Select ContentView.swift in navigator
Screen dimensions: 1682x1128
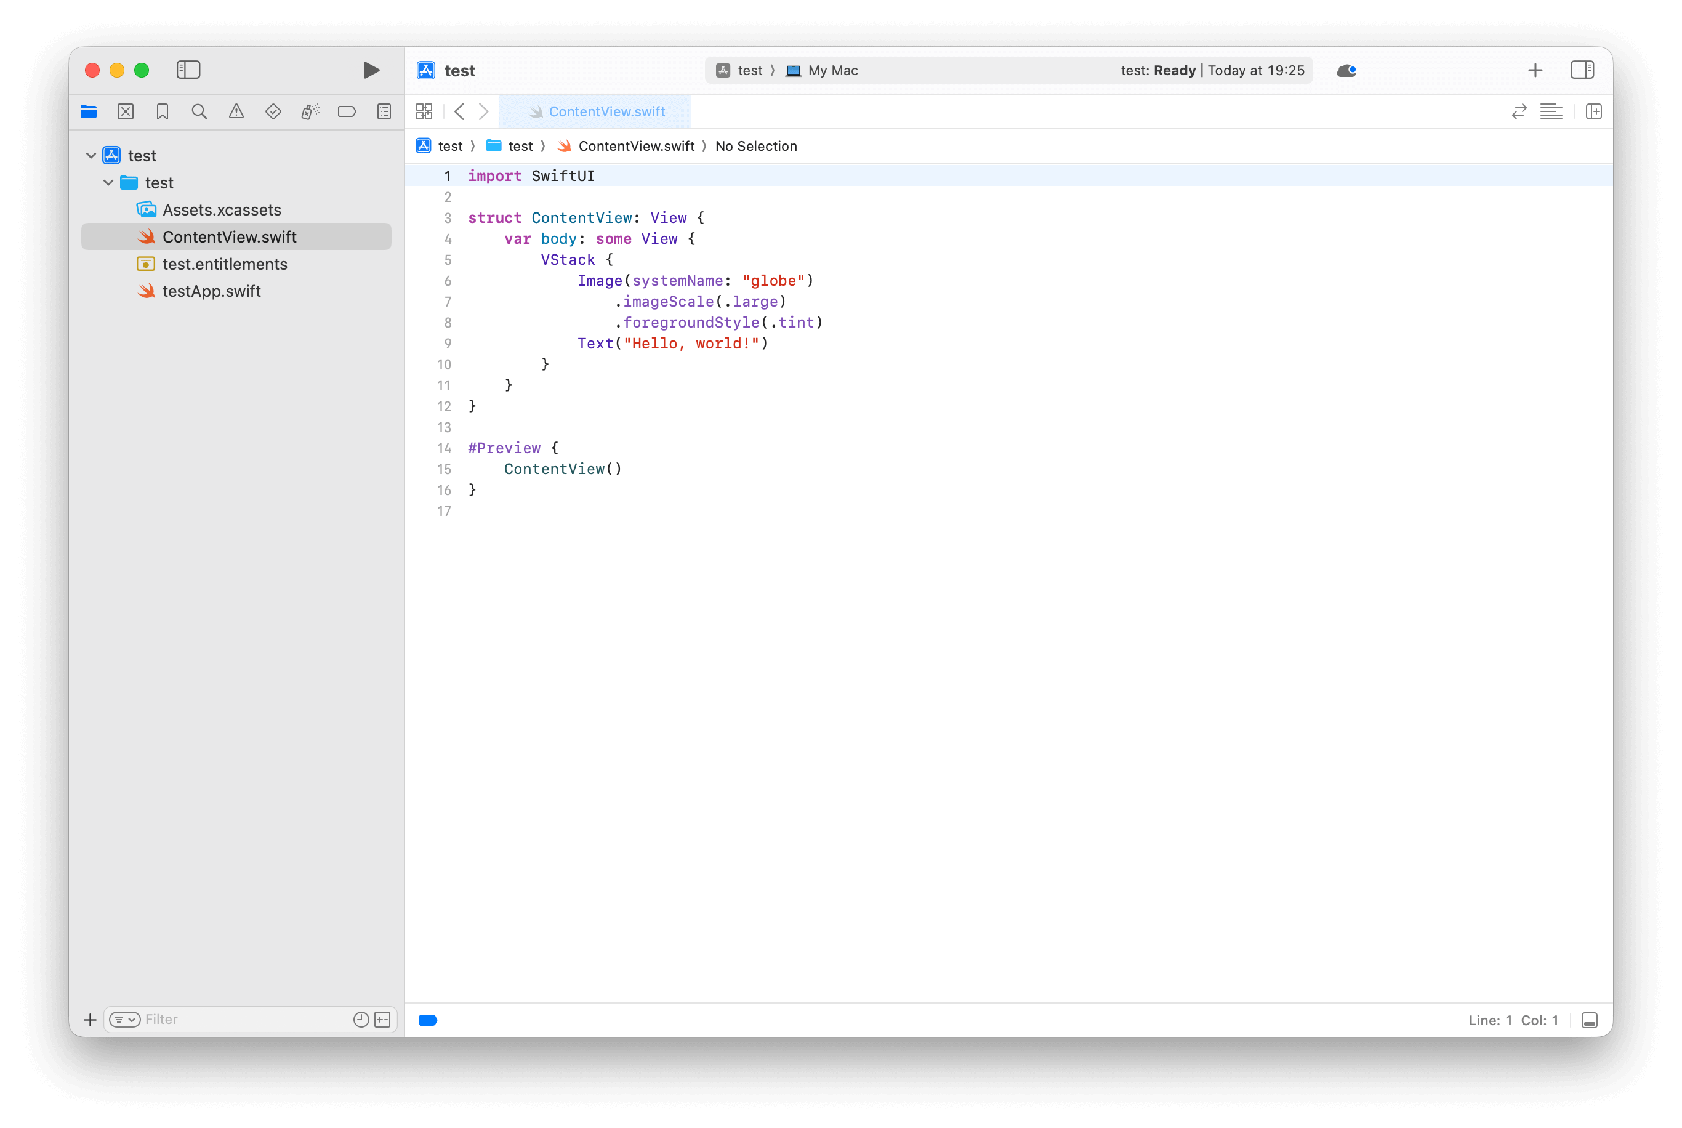236,236
